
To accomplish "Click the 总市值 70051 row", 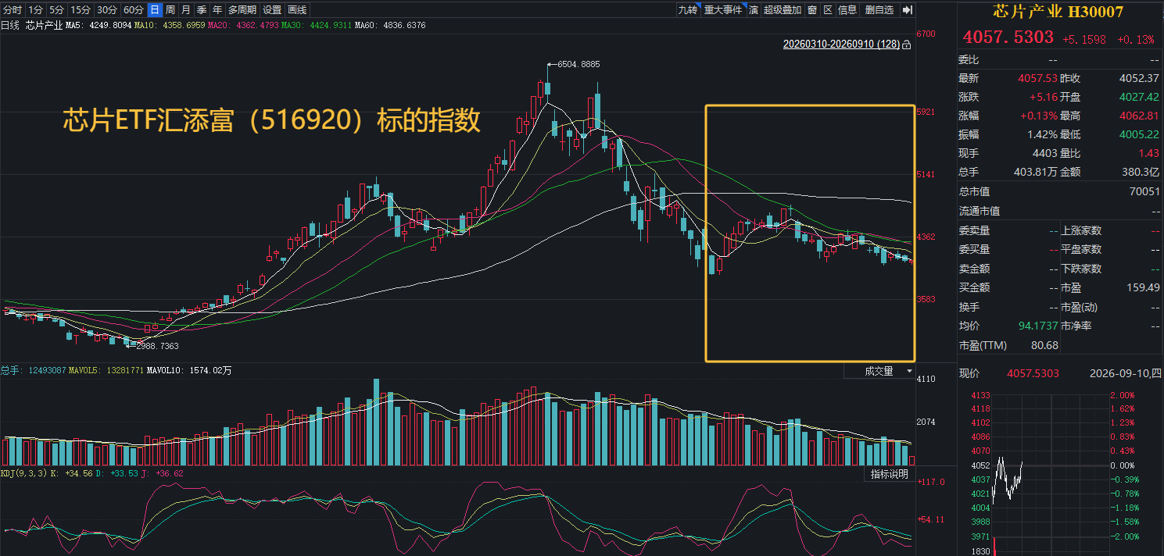I will [1059, 191].
